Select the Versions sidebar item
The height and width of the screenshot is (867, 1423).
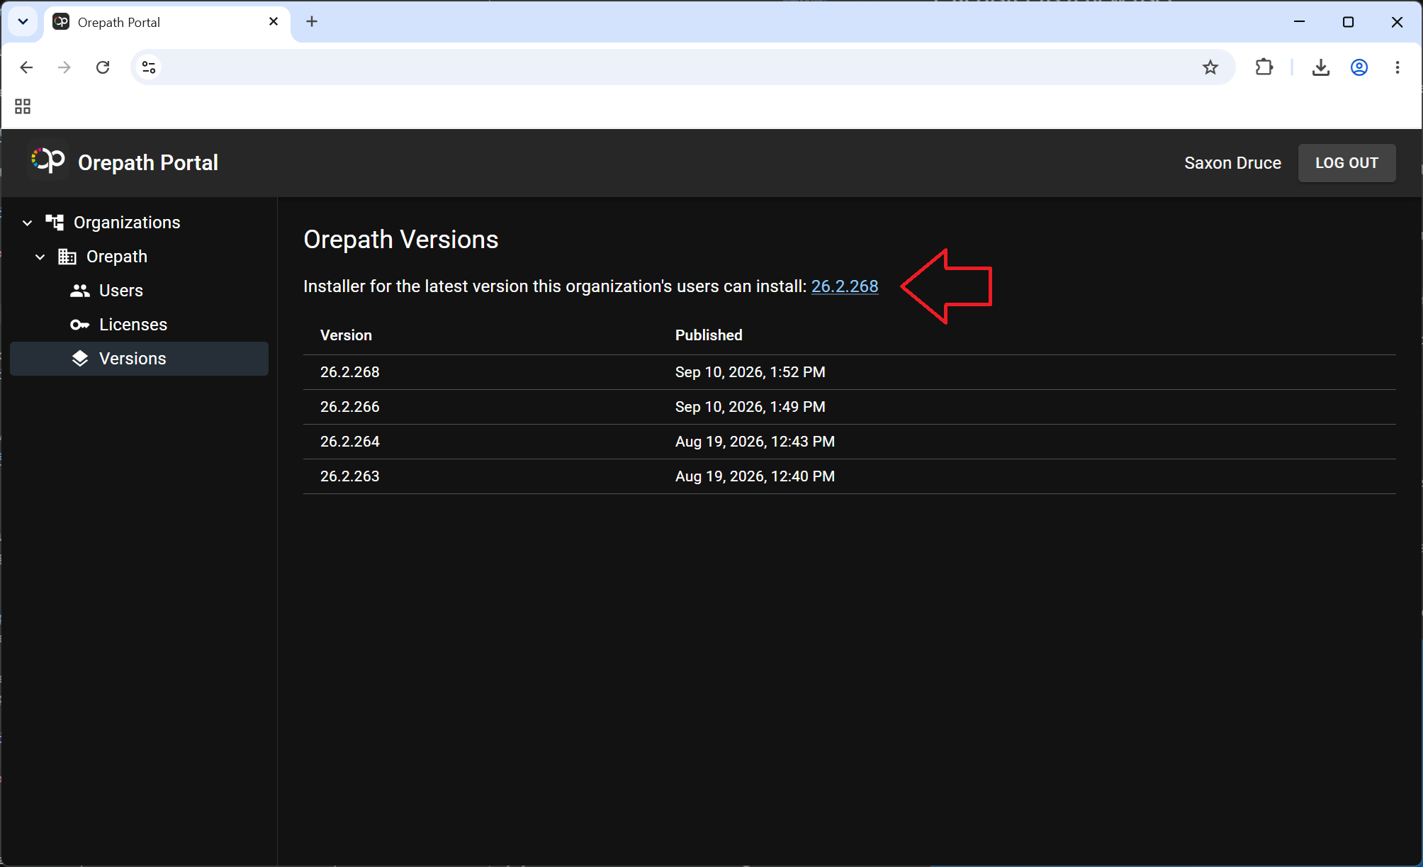(x=139, y=359)
